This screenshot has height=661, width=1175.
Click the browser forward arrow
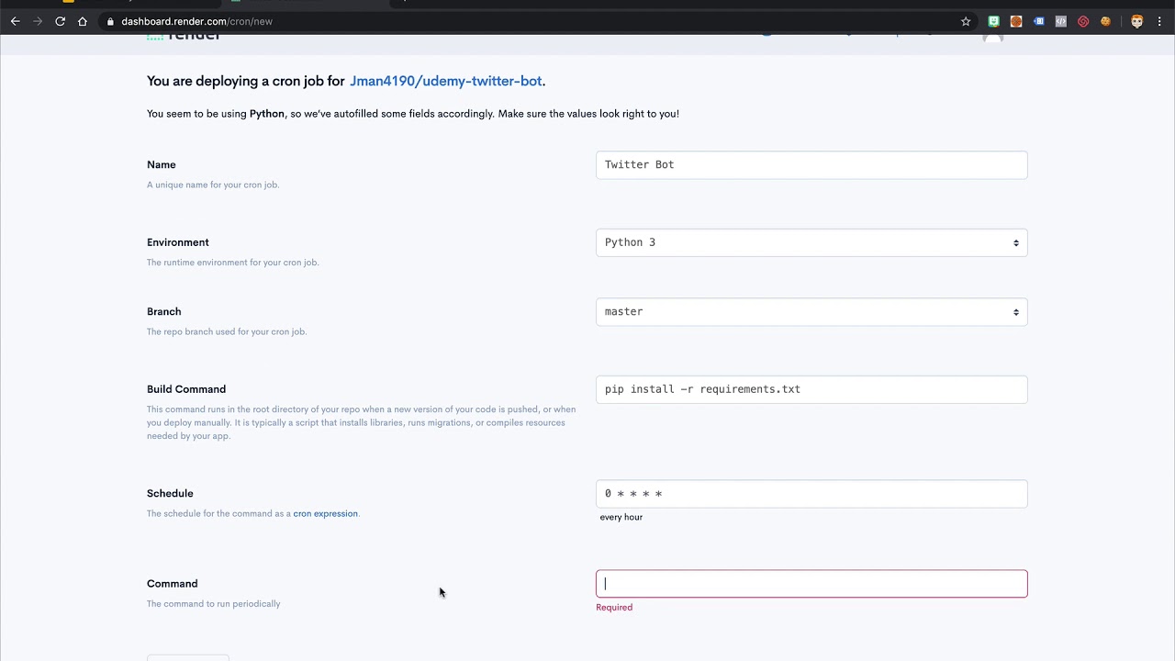tap(38, 21)
